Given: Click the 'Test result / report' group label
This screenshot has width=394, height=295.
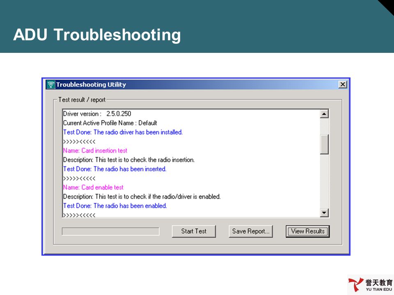Looking at the screenshot, I should [82, 100].
